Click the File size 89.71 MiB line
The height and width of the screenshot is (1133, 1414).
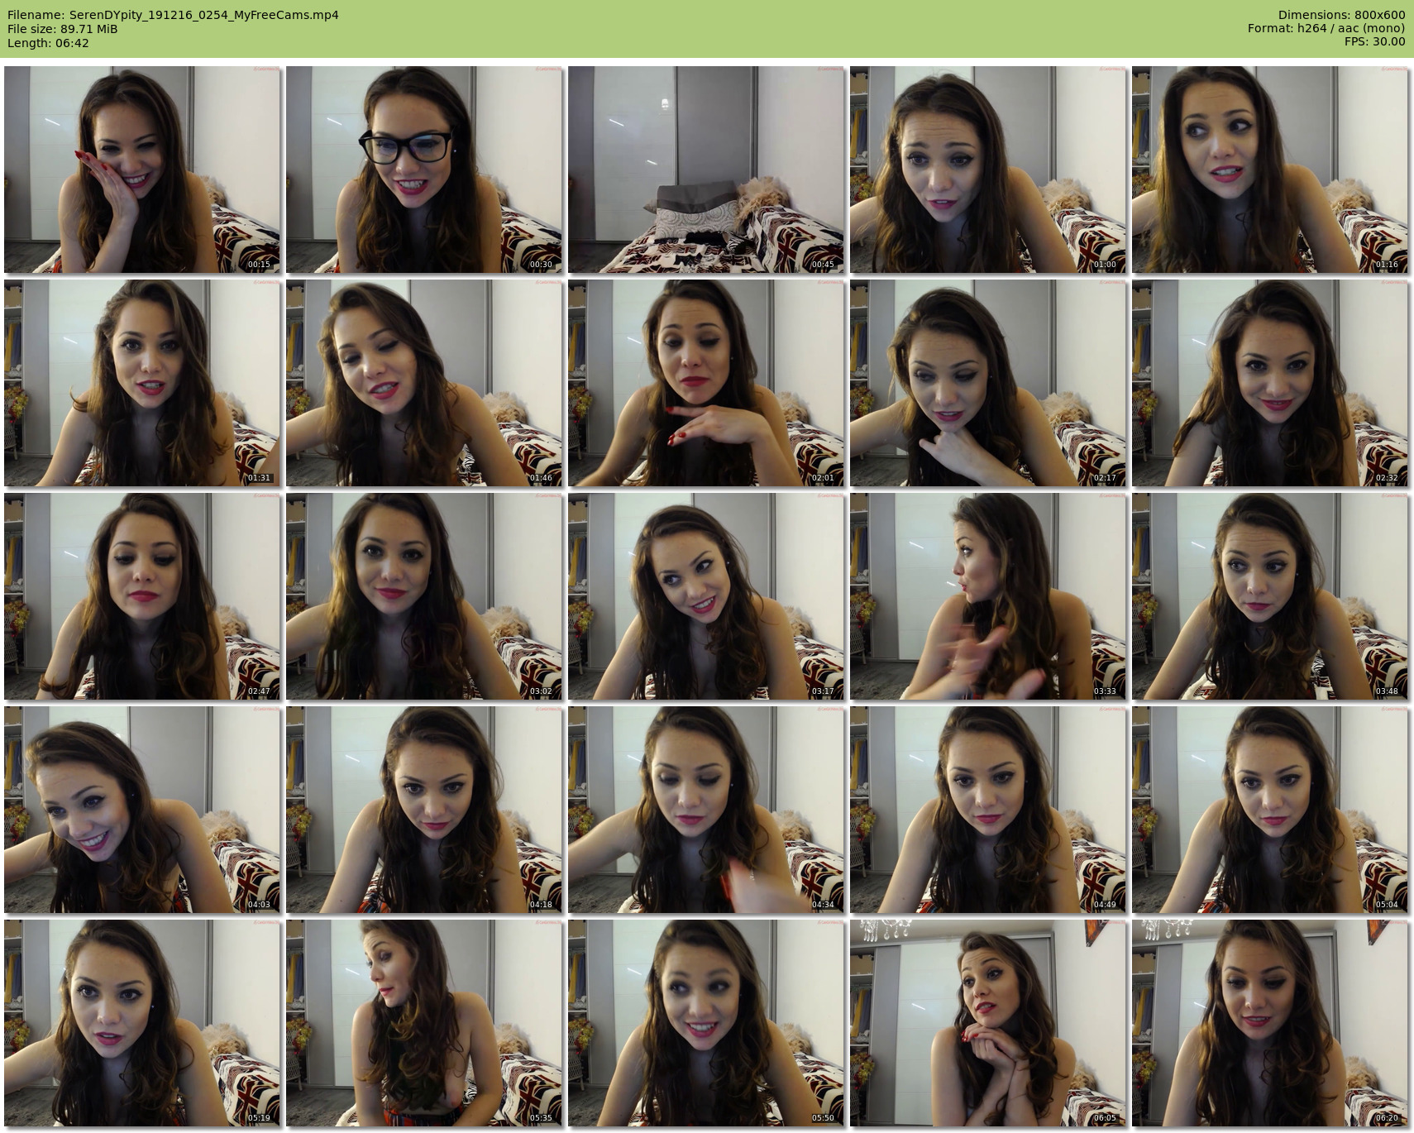point(63,29)
